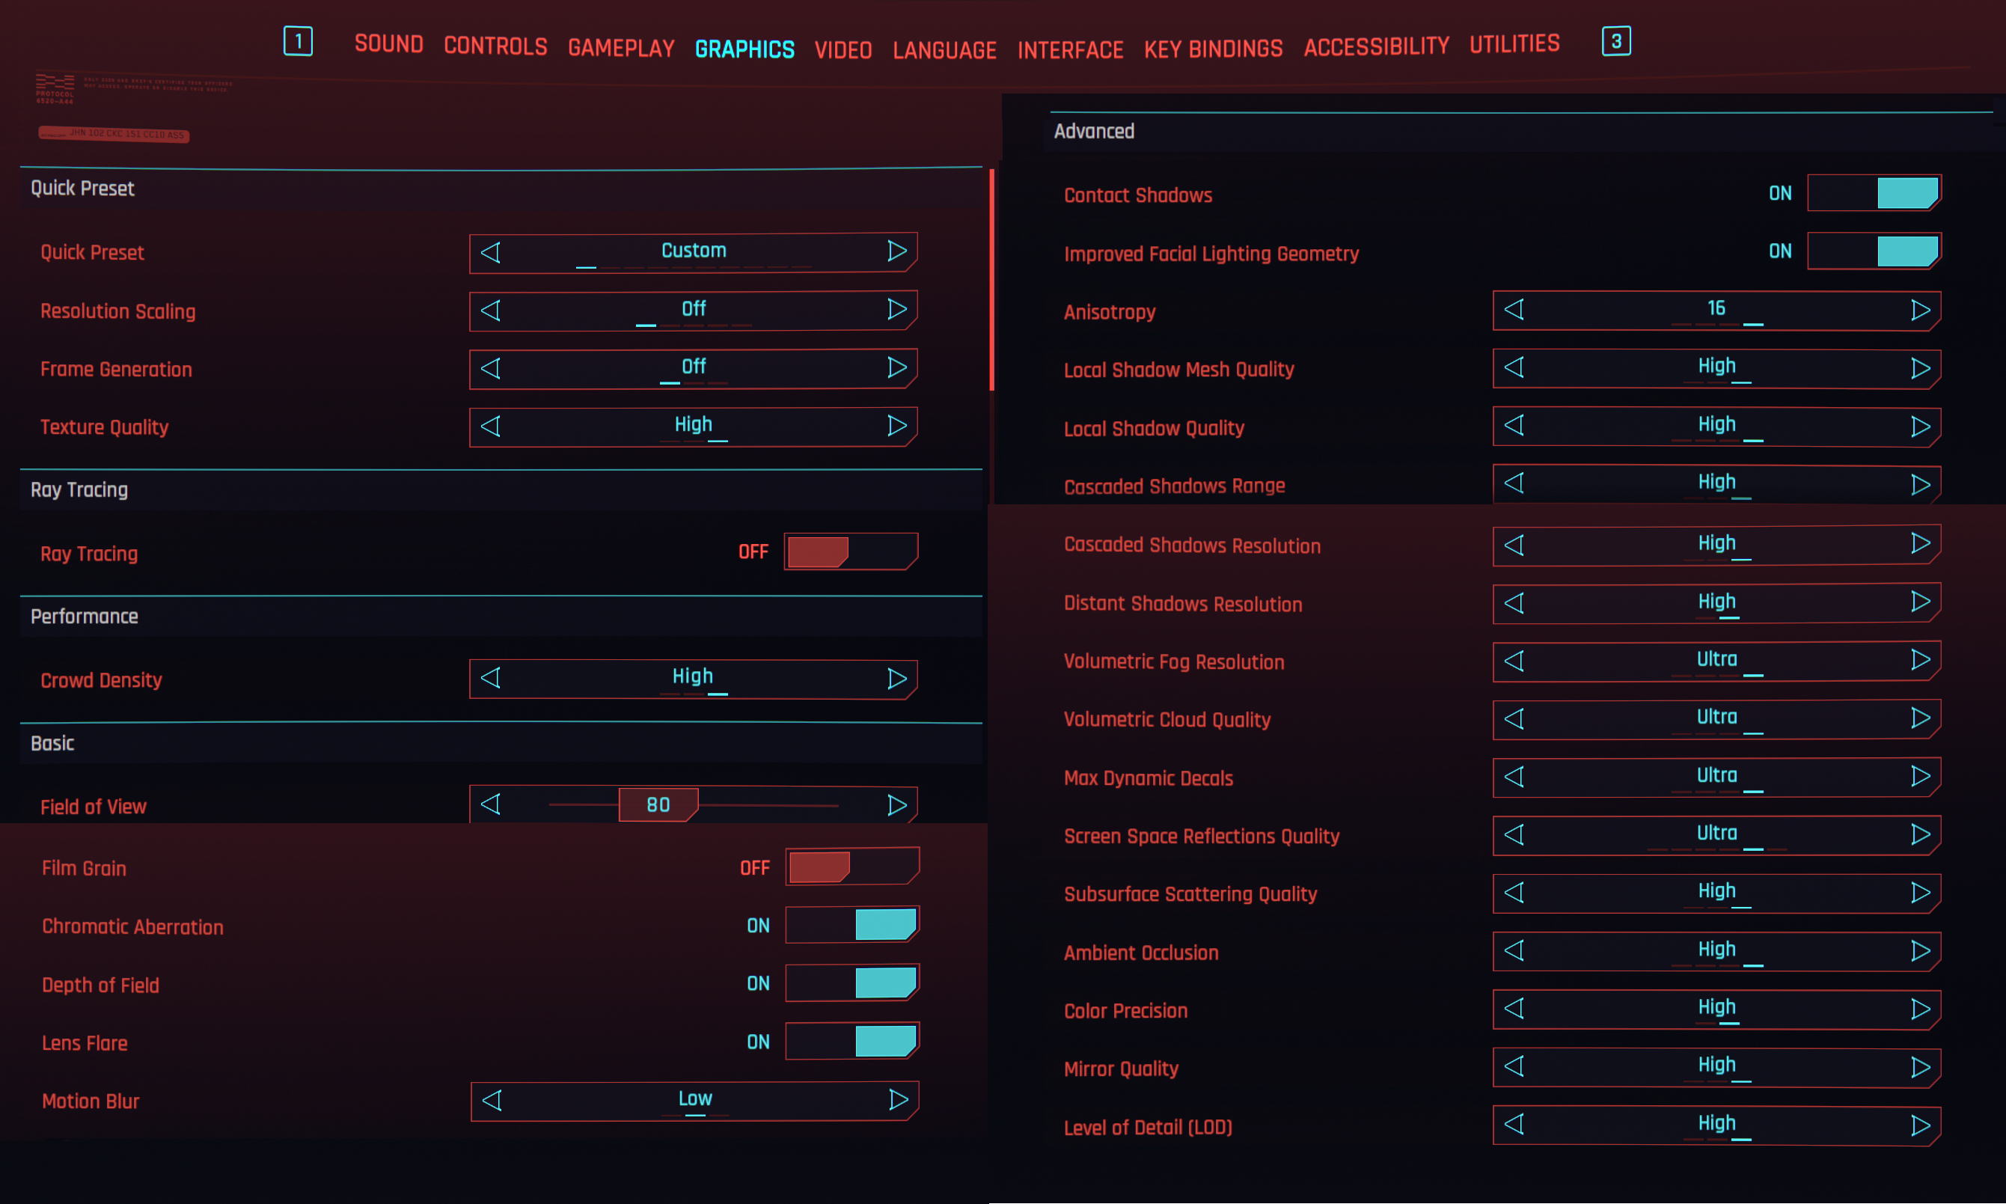Click right arrow on Texture Quality
This screenshot has height=1204, width=2006.
coord(896,426)
